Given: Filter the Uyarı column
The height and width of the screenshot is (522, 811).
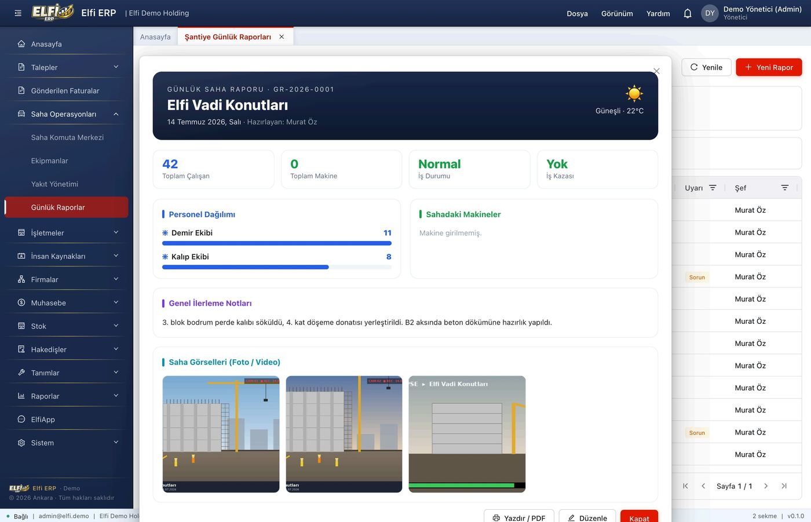Looking at the screenshot, I should 713,188.
